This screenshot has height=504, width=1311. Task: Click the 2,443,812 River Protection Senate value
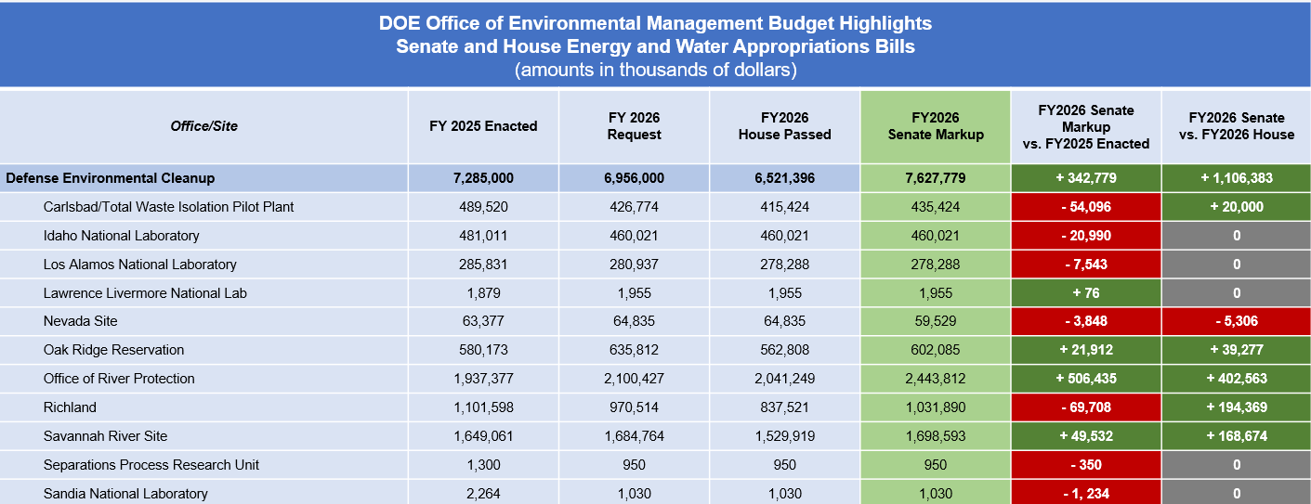936,379
